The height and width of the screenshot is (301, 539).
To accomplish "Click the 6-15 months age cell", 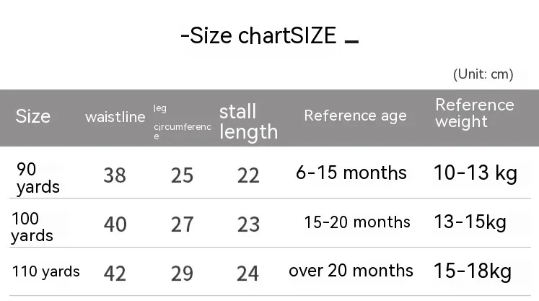I will 351,173.
